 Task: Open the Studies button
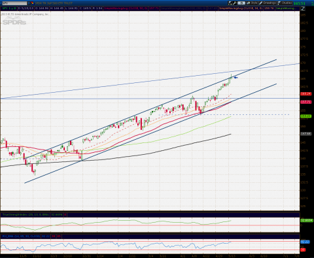tap(285, 3)
